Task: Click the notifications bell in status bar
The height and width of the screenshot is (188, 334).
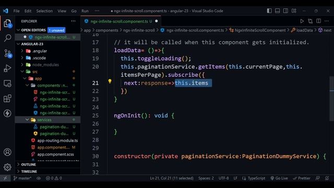Action: coord(327,178)
